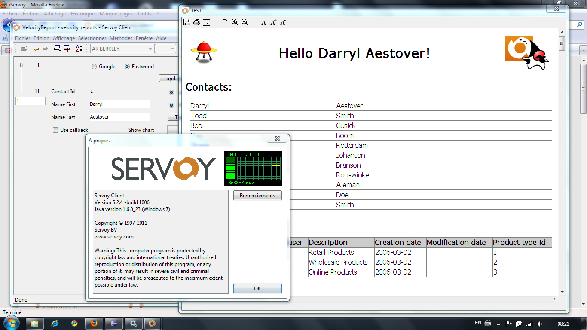
Task: Select the radio button beside Contact Id row
Action: (171, 92)
